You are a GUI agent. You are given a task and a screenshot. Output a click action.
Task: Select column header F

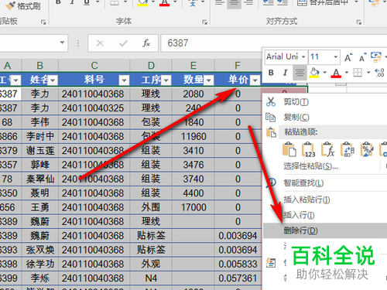click(238, 66)
